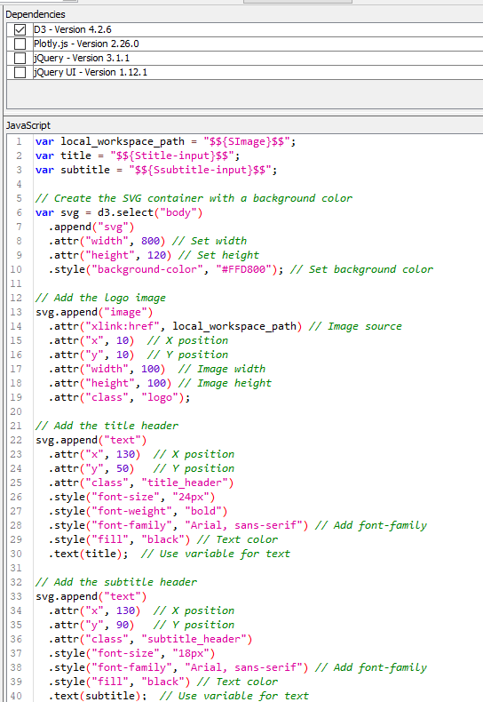Image resolution: width=483 pixels, height=702 pixels.
Task: Click line number 20 in the gutter
Action: point(16,412)
